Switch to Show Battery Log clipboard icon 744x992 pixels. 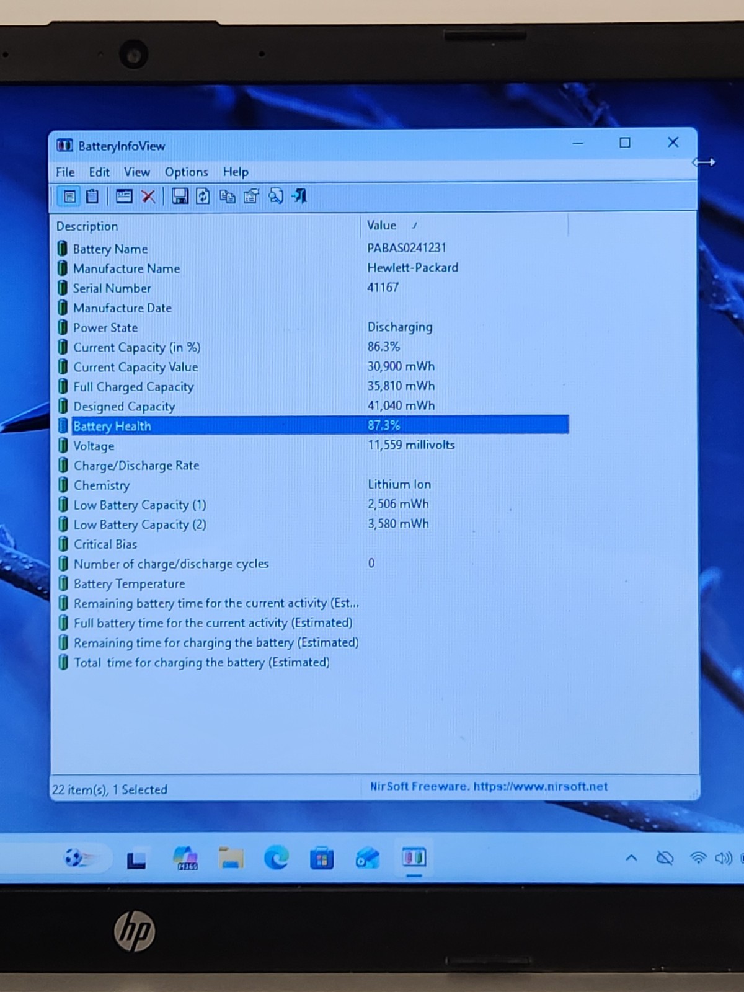92,197
